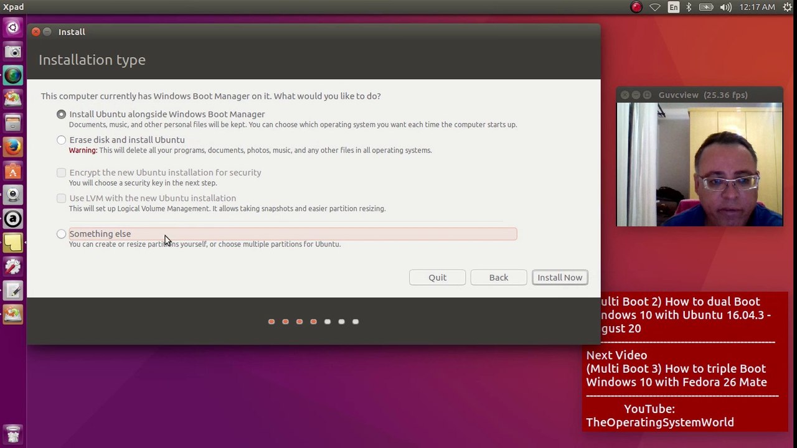Open the En keyboard layout indicator
Image resolution: width=797 pixels, height=448 pixels.
point(673,7)
